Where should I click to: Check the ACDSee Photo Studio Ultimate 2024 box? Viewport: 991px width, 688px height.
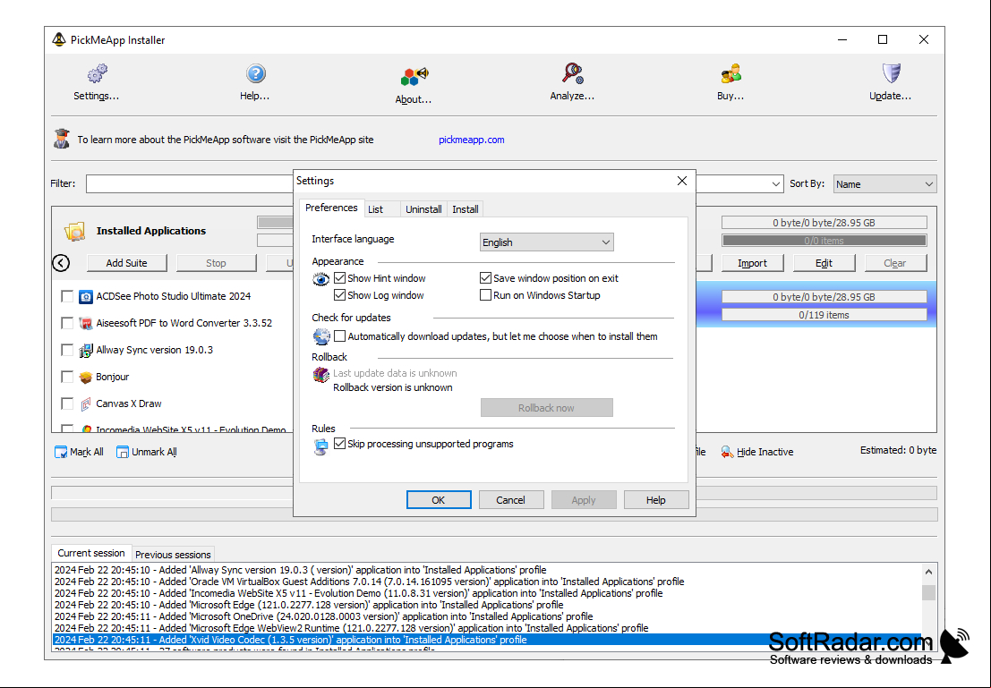[x=67, y=296]
